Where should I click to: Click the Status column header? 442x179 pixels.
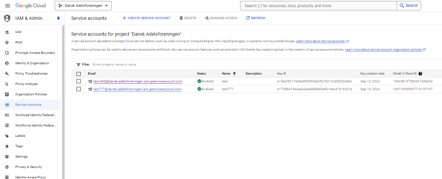[x=202, y=74]
